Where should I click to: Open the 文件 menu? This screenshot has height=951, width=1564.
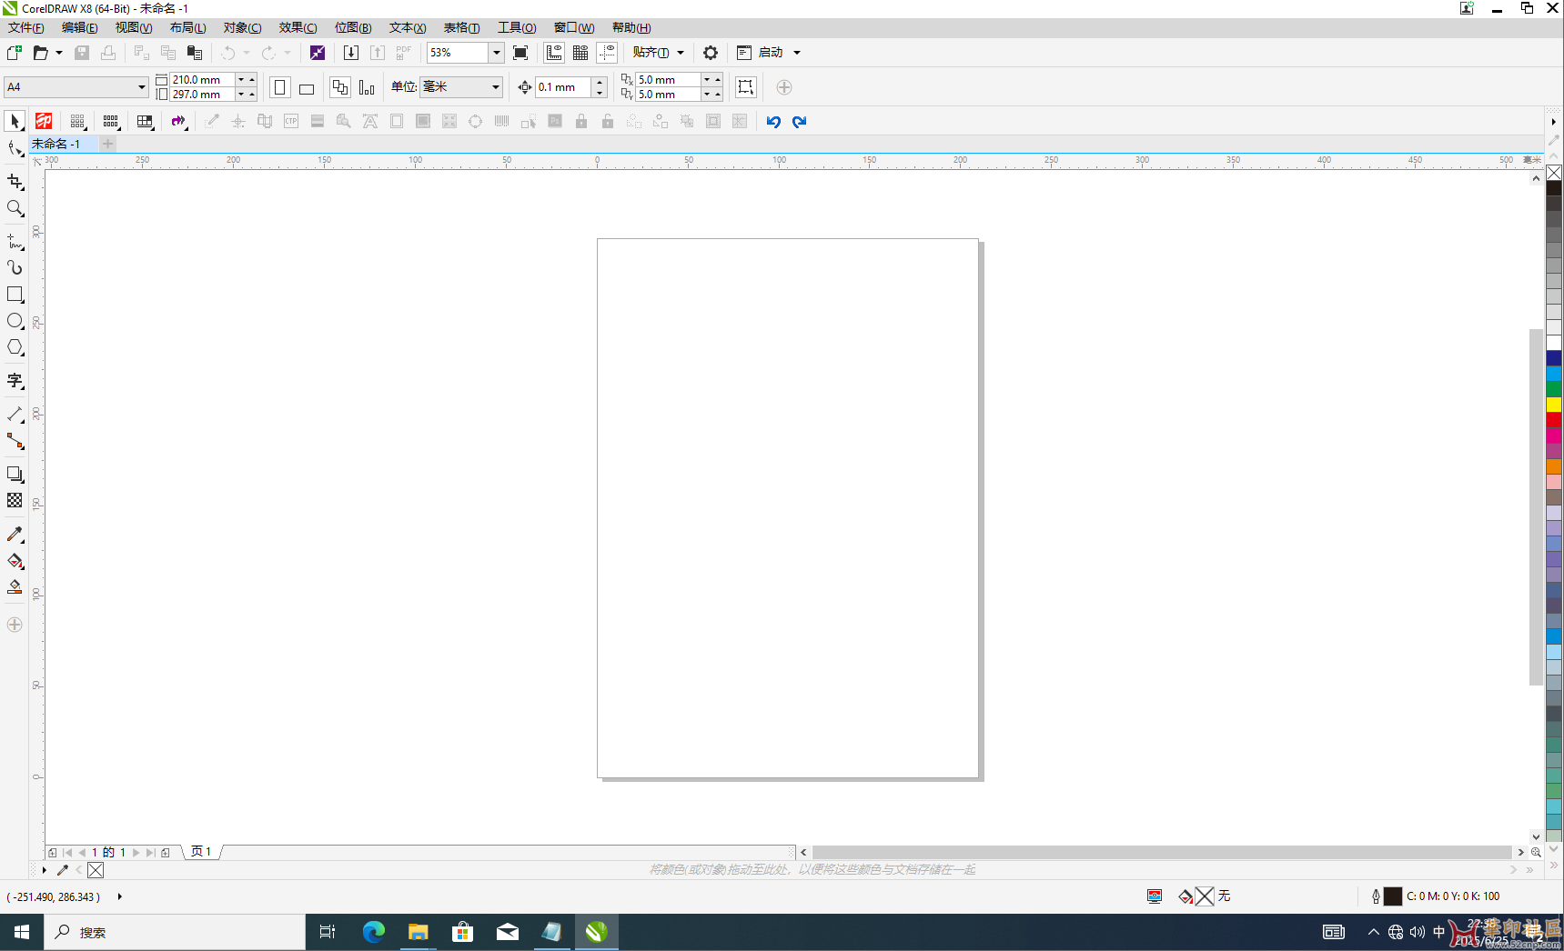(26, 28)
